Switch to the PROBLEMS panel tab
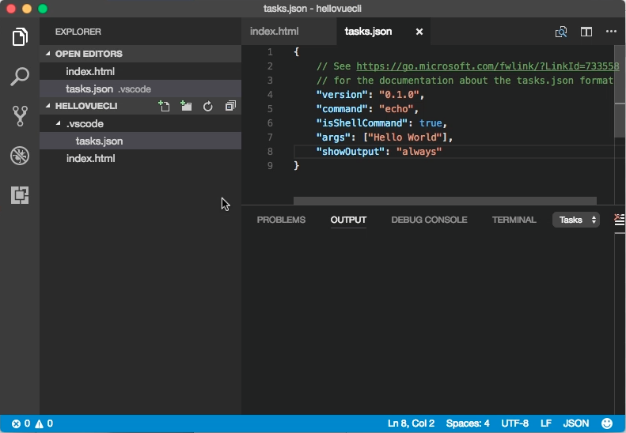Screen dimensions: 626x433 281,220
